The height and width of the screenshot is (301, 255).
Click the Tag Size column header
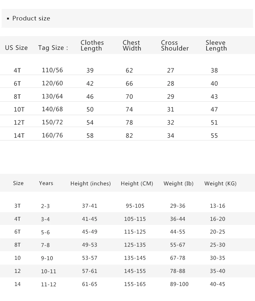click(x=53, y=48)
